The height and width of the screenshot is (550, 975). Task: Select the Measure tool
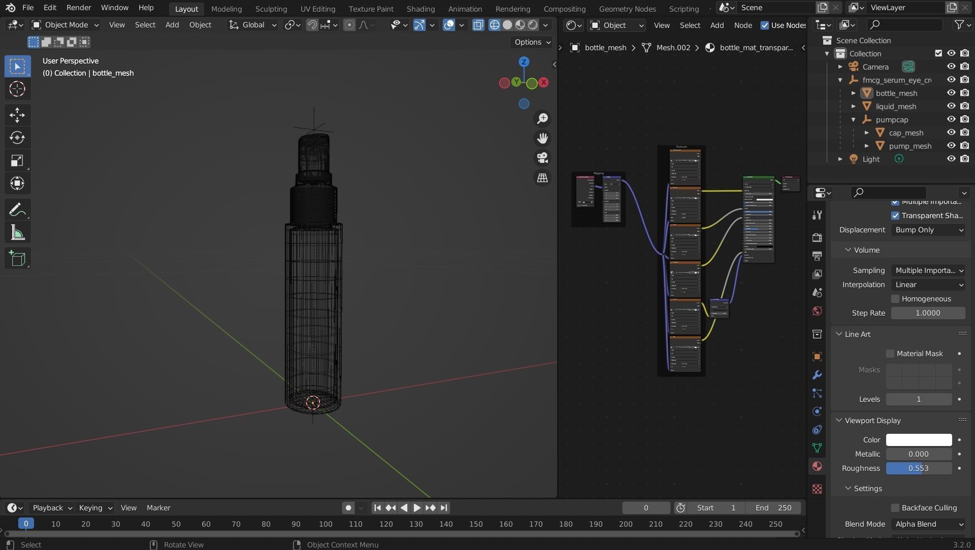point(17,232)
